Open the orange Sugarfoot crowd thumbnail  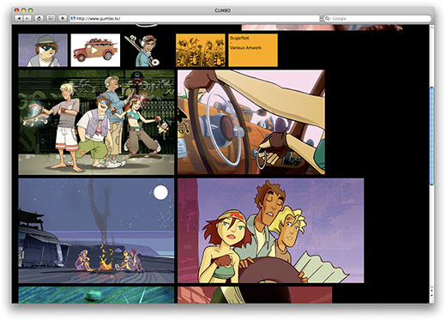(x=201, y=51)
